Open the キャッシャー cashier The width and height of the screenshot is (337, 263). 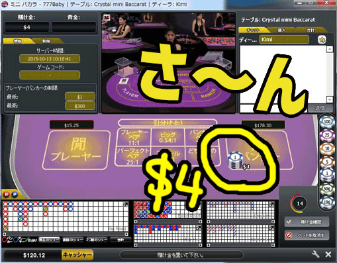pos(77,255)
